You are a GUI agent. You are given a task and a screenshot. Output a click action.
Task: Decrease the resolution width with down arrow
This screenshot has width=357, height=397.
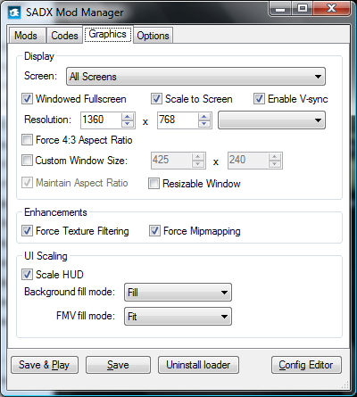coord(128,124)
